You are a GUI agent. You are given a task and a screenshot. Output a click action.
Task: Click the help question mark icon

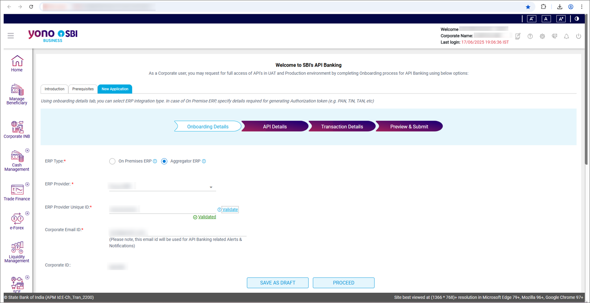click(530, 36)
